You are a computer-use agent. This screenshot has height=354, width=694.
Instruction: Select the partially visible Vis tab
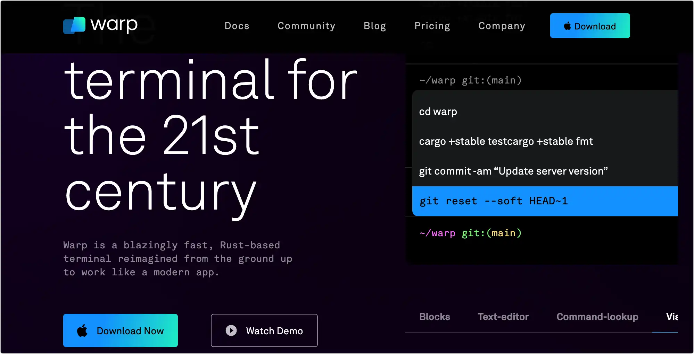(x=672, y=317)
